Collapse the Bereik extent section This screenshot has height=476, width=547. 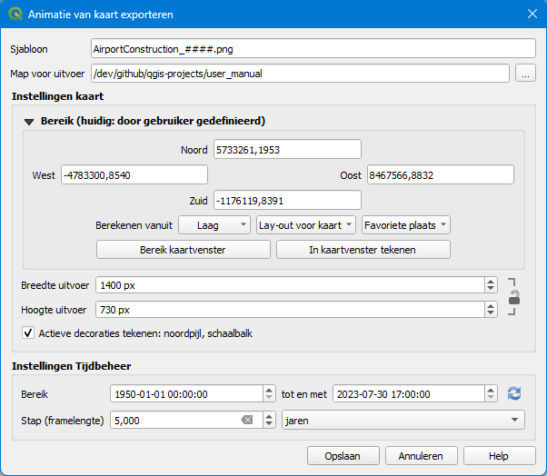tap(29, 121)
